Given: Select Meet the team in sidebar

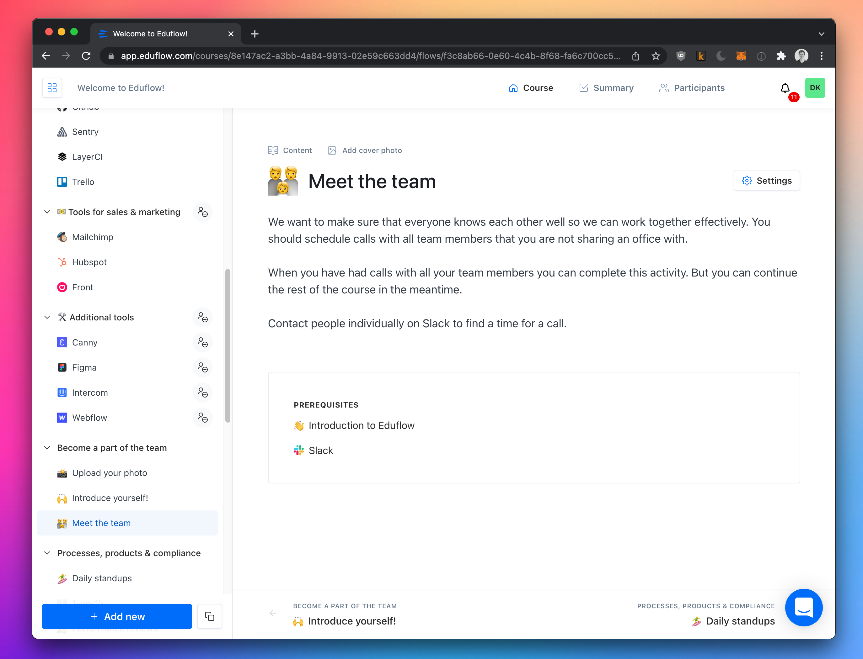Looking at the screenshot, I should pos(128,523).
